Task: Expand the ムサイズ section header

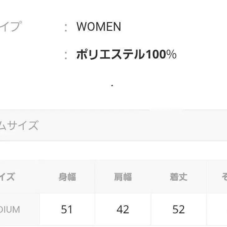Action: tap(19, 126)
